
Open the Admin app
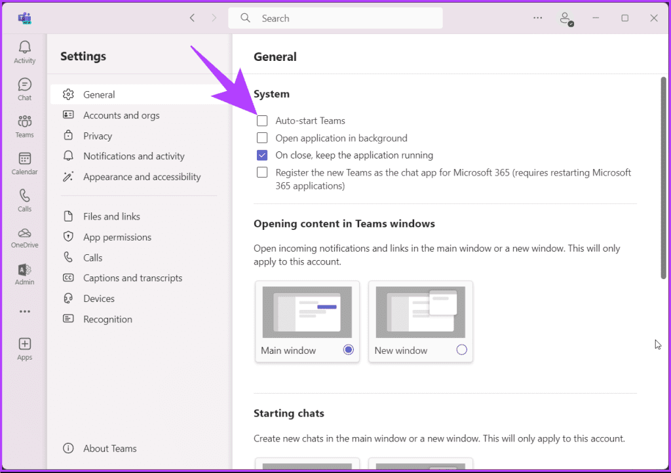tap(24, 273)
